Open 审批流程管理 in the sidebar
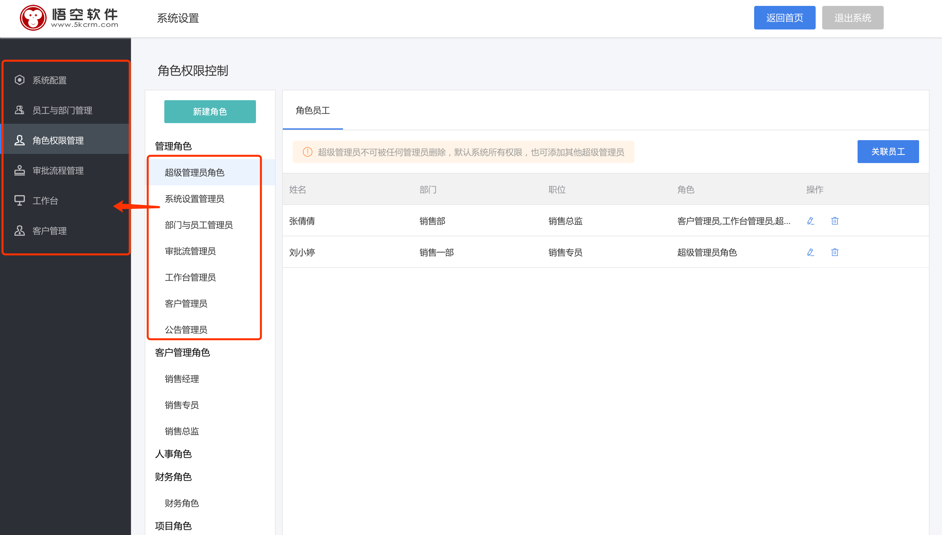This screenshot has height=535, width=942. [x=65, y=170]
